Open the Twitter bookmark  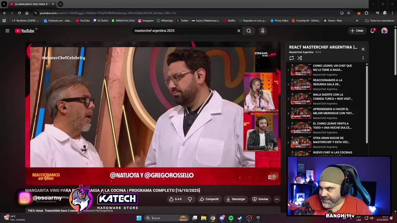click(x=182, y=21)
